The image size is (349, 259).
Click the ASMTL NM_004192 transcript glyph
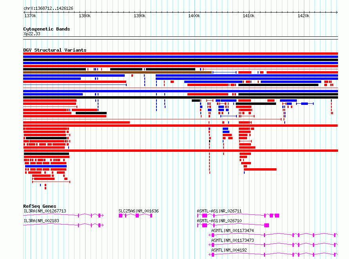pos(273,255)
